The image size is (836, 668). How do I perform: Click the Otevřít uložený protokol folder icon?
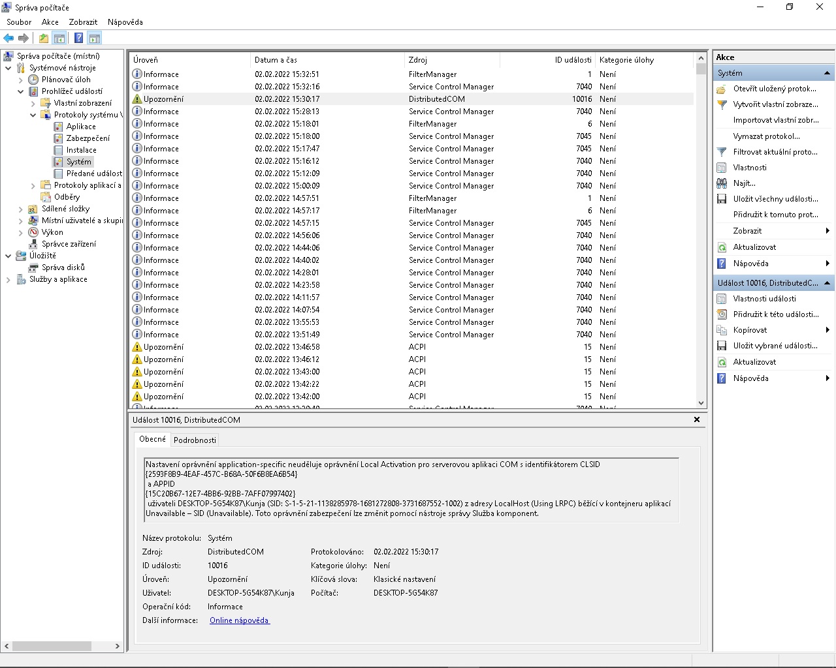722,89
